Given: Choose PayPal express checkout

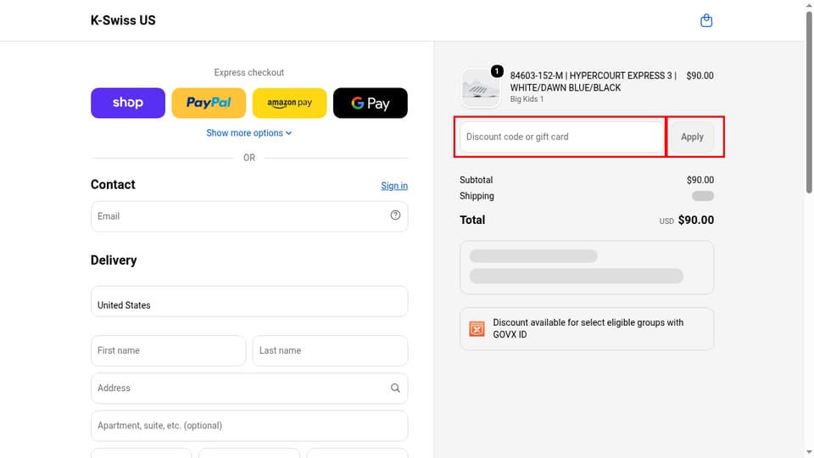Looking at the screenshot, I should 209,103.
